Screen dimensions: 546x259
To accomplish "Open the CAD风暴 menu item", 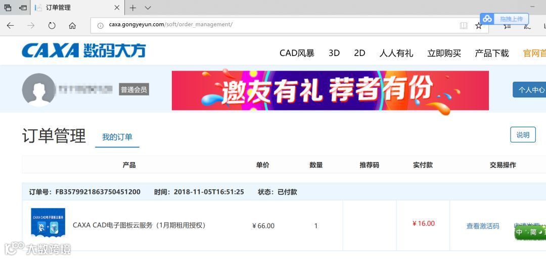I will click(297, 53).
